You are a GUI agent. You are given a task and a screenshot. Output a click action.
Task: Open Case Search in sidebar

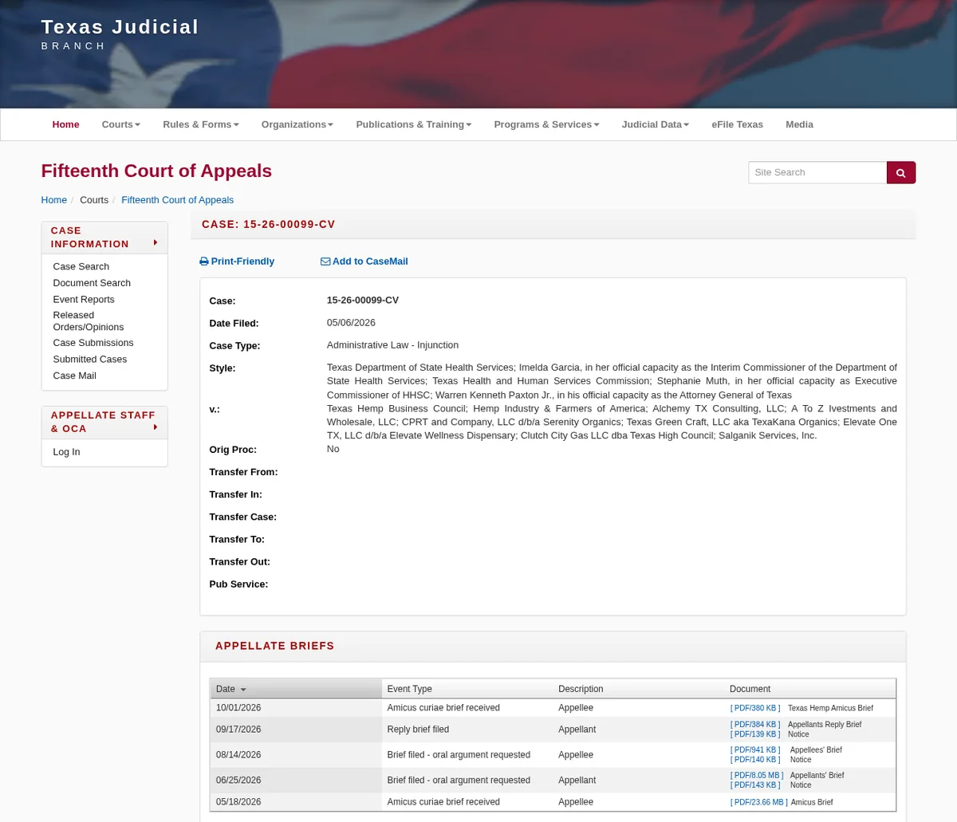click(81, 266)
